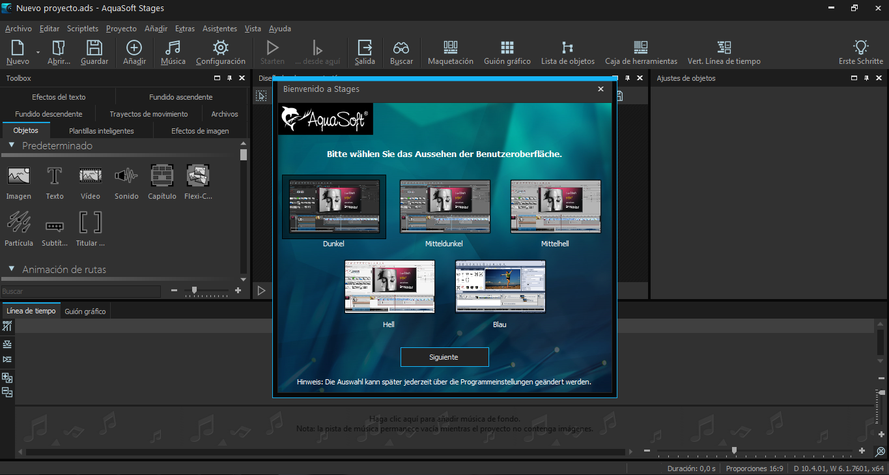The width and height of the screenshot is (889, 475).
Task: Click the Abrir toolbar icon
Action: (59, 48)
